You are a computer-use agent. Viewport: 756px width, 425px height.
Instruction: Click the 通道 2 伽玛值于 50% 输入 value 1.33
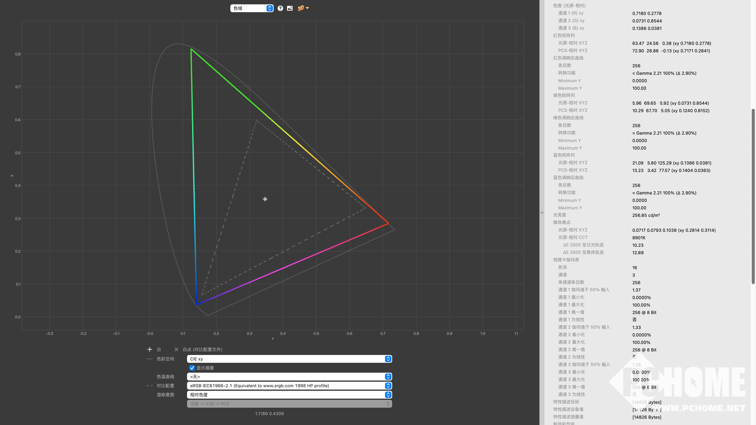point(636,327)
